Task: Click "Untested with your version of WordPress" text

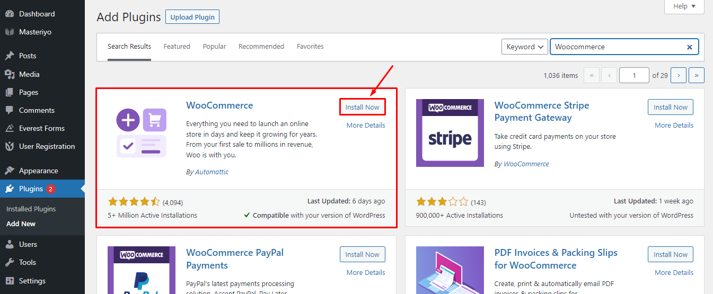Action: (x=631, y=216)
